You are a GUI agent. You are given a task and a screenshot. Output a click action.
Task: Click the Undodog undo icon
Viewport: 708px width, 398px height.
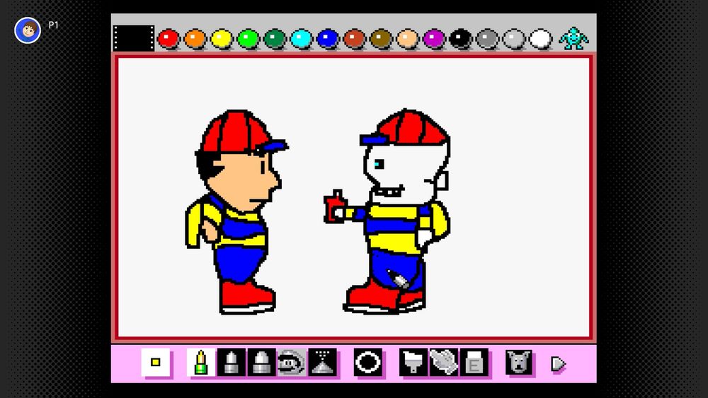pyautogui.click(x=519, y=362)
